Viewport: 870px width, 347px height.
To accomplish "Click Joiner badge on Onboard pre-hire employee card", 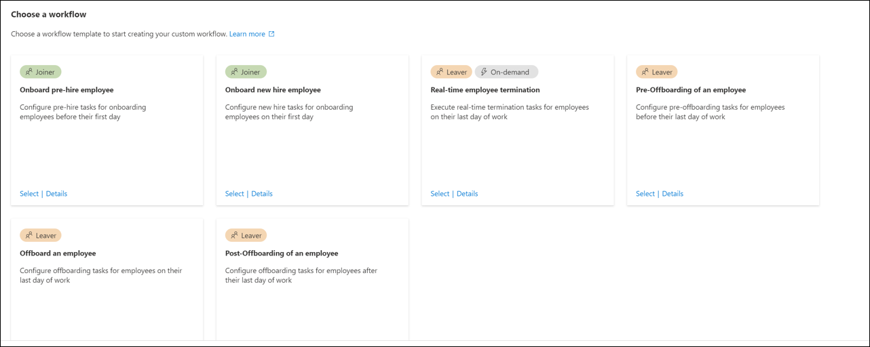I will pos(41,72).
